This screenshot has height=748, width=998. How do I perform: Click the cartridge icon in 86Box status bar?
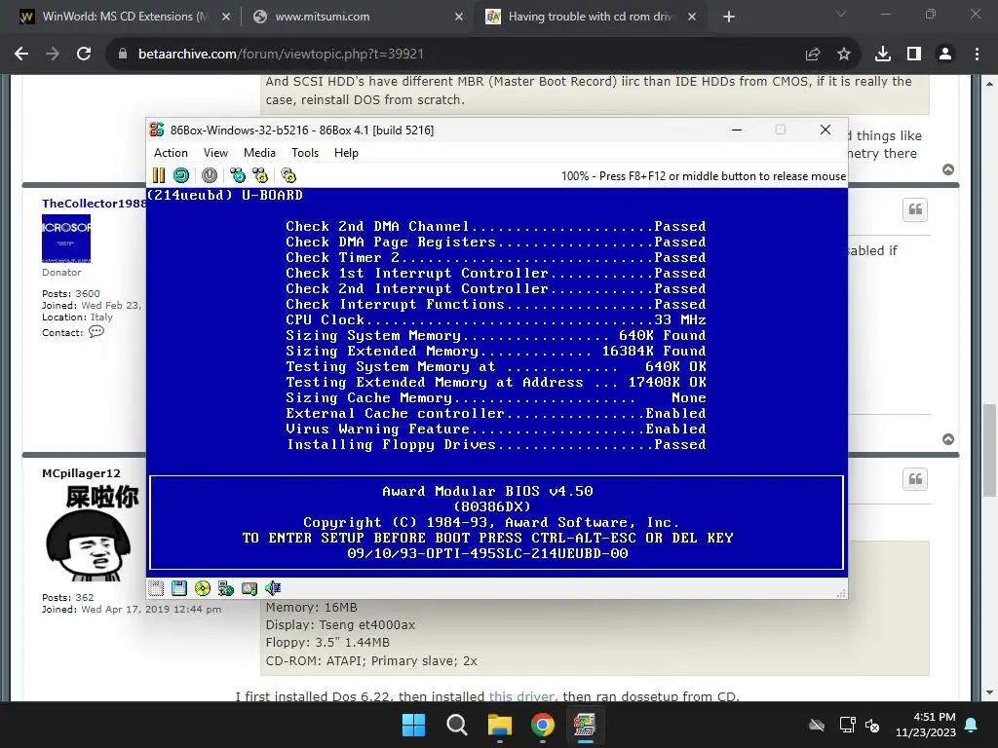[156, 588]
